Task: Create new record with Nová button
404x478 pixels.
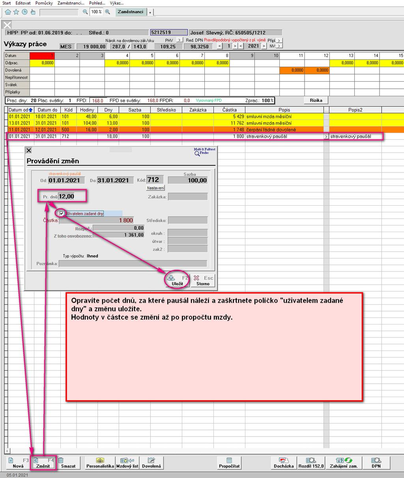Action: [x=18, y=463]
